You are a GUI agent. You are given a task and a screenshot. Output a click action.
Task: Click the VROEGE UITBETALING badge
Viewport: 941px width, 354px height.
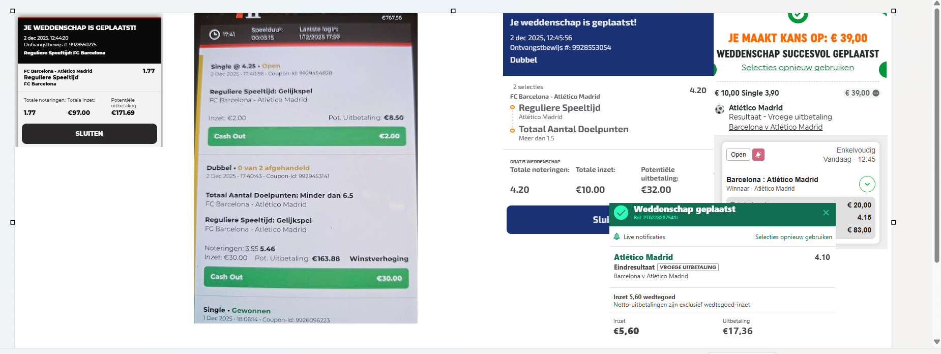coord(688,267)
